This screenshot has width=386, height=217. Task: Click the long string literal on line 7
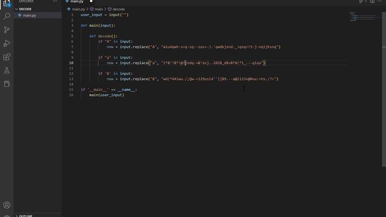pyautogui.click(x=220, y=47)
